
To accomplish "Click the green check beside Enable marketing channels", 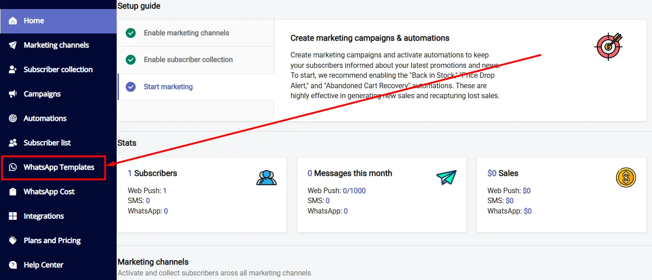I will tap(131, 33).
